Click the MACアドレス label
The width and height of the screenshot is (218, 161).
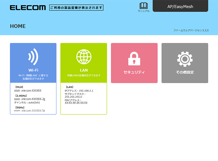(73, 100)
